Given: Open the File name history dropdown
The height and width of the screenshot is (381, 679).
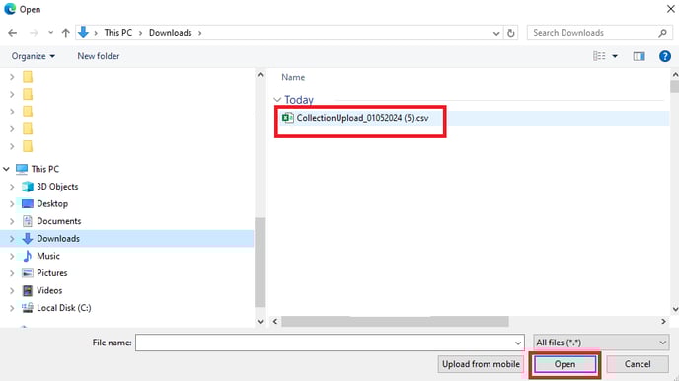Looking at the screenshot, I should click(518, 343).
